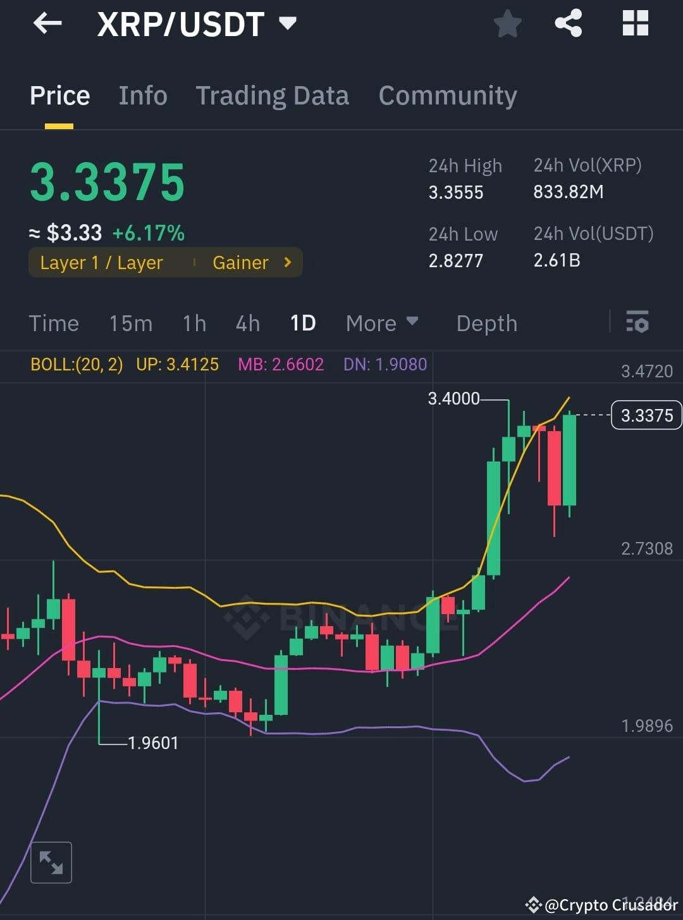Open the share options icon
This screenshot has width=683, height=920.
point(569,23)
